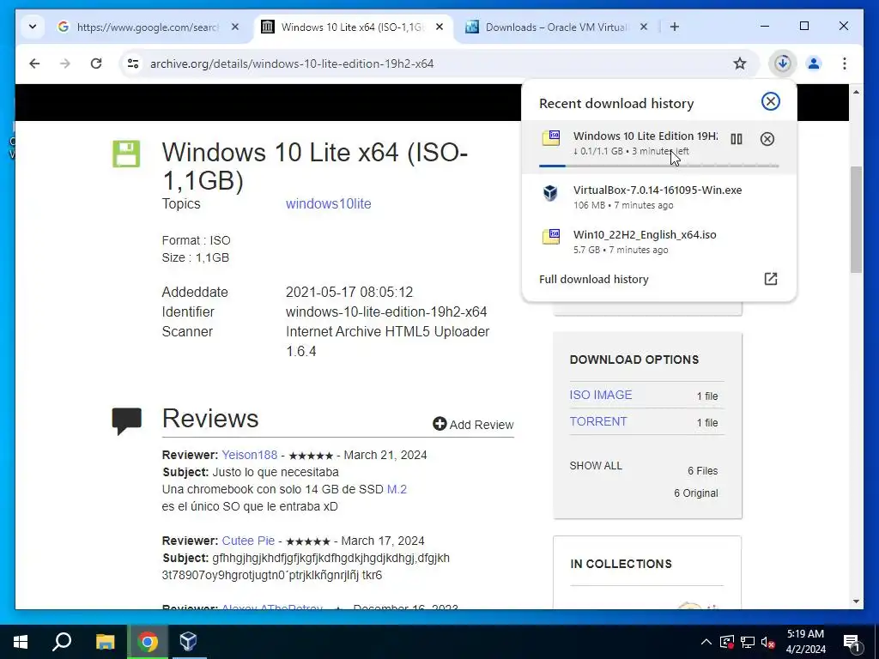Open the notification center icon
This screenshot has width=879, height=659.
[x=852, y=643]
